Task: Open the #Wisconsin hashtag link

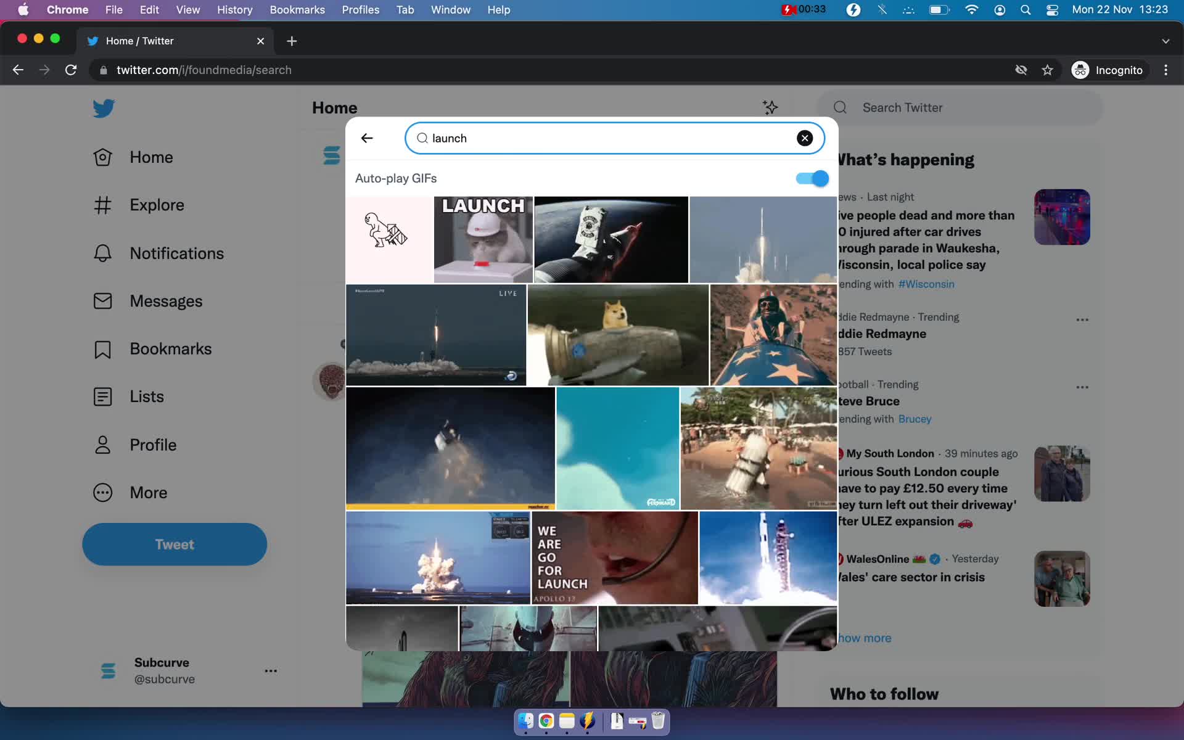Action: point(926,284)
